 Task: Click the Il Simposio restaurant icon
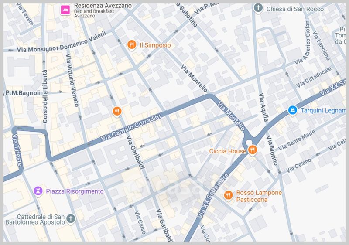pos(132,45)
